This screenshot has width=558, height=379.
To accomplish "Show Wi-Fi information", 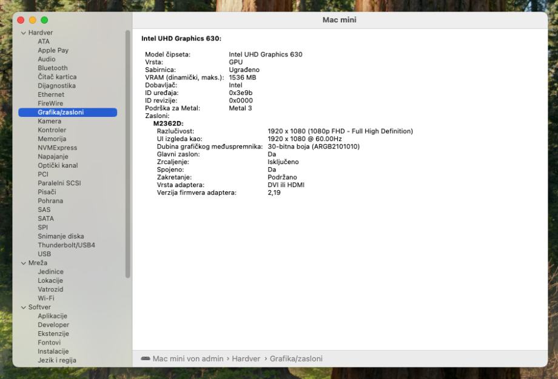I will point(46,298).
